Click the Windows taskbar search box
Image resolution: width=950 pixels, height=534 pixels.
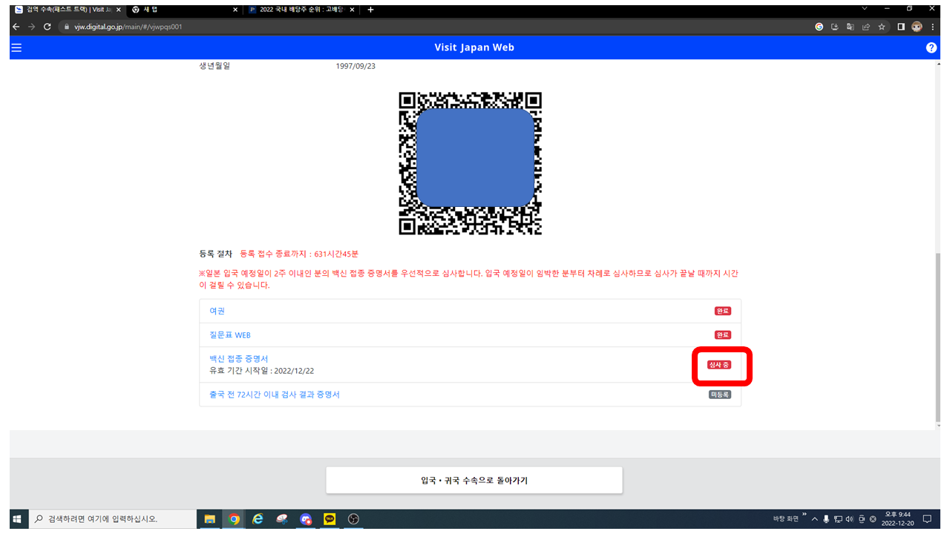[112, 519]
